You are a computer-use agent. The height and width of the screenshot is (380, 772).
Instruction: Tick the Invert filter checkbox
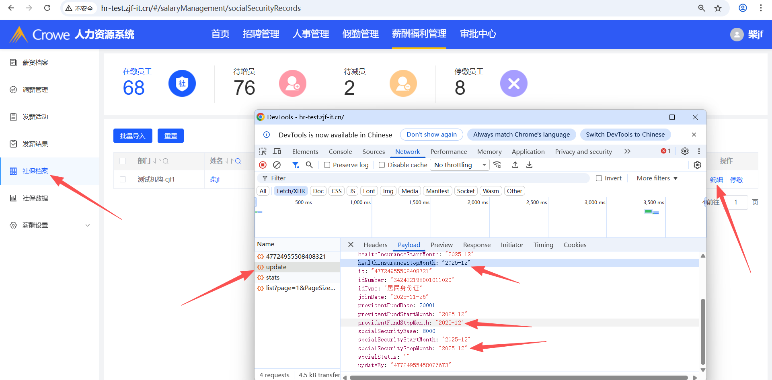tap(599, 178)
